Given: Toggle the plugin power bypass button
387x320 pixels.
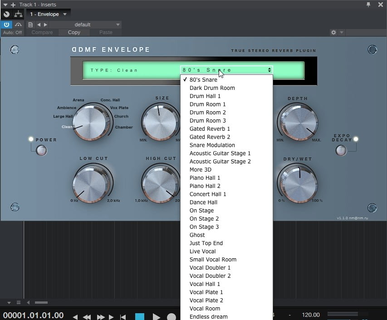Looking at the screenshot, I should tap(6, 25).
